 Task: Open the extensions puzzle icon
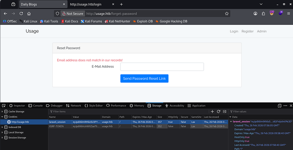pos(263,14)
